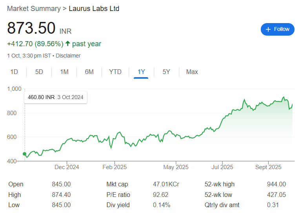Open the Market Summary breadcrumb link
Image resolution: width=300 pixels, height=213 pixels.
click(x=34, y=8)
